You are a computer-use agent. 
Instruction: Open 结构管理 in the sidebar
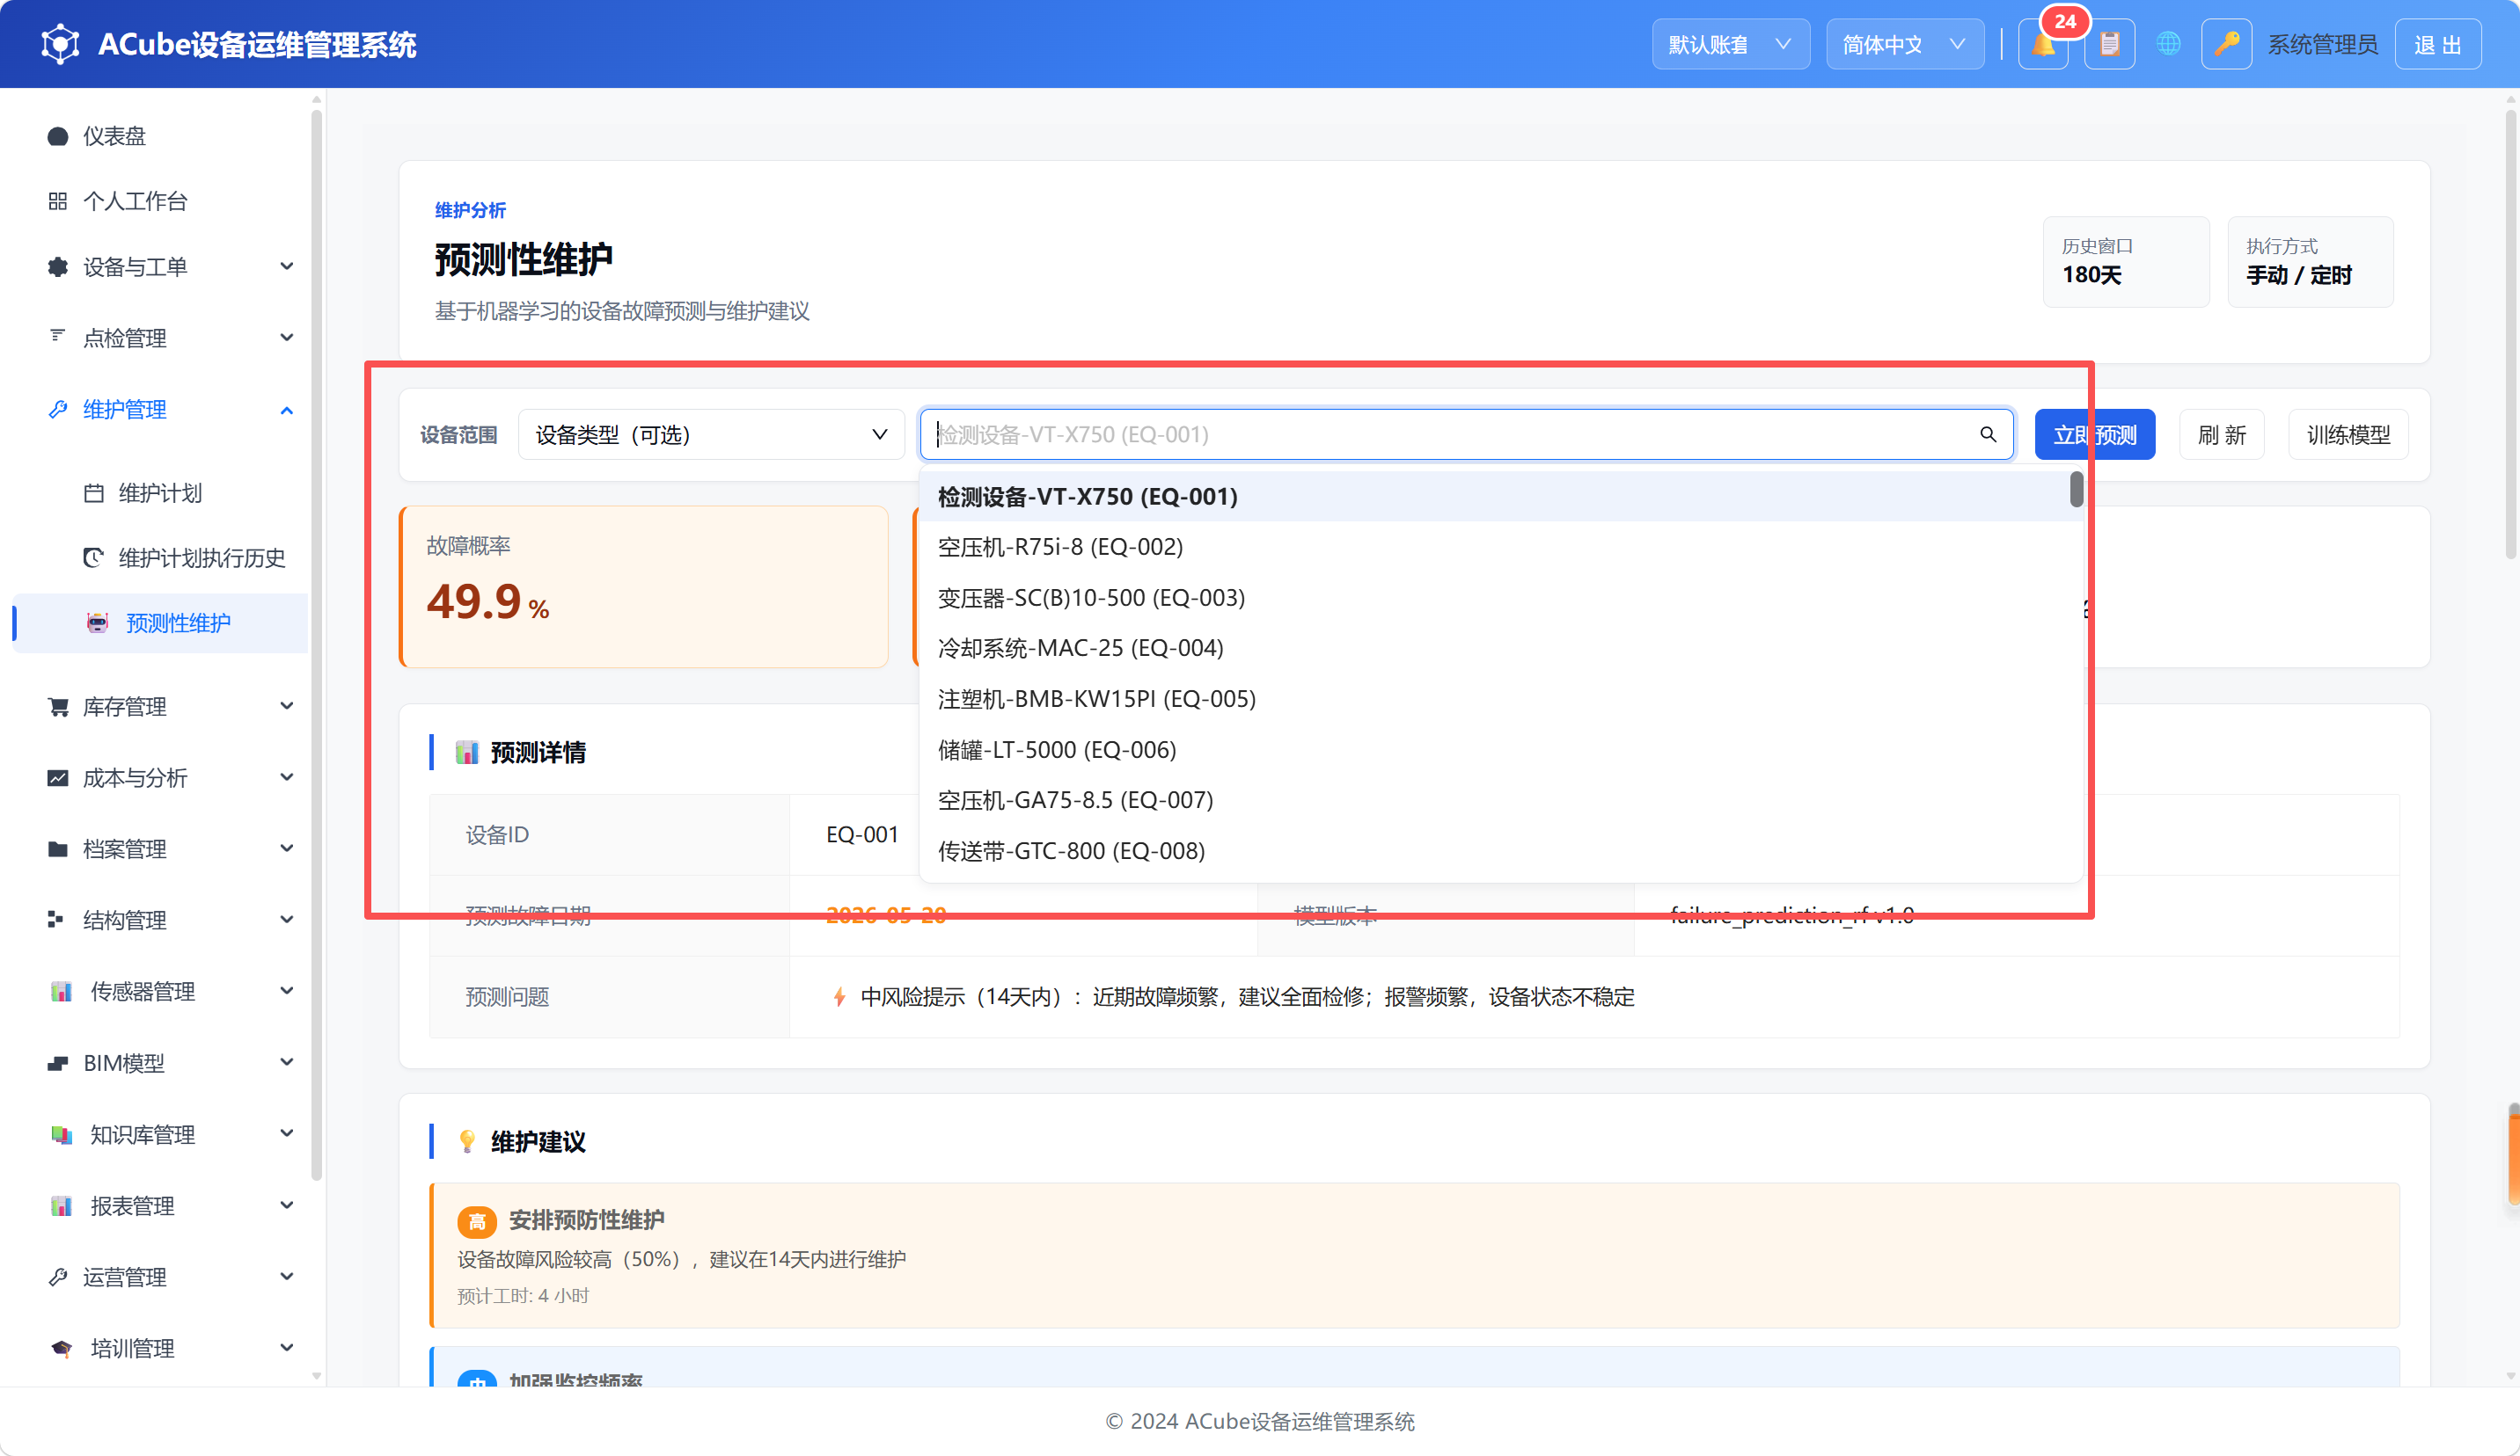(x=170, y=920)
